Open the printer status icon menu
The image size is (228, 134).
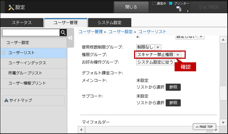coord(179,9)
